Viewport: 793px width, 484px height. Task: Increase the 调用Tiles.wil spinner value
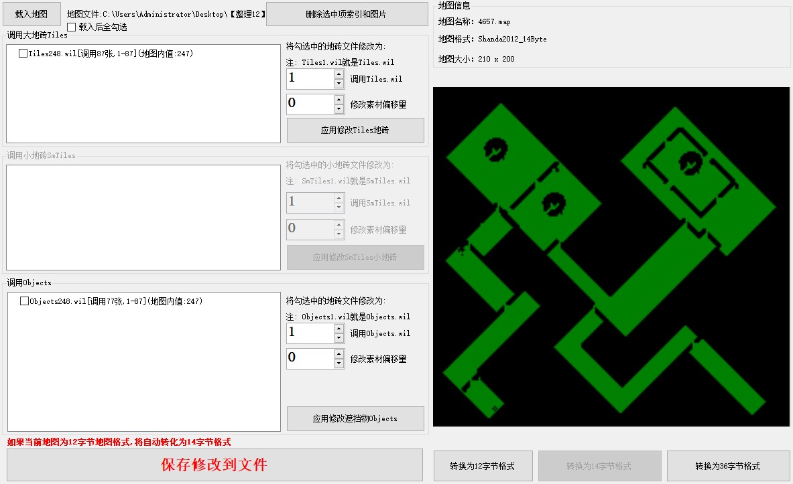339,74
